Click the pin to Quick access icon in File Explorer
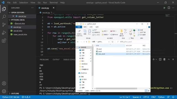177x99 pixels. [79, 31]
